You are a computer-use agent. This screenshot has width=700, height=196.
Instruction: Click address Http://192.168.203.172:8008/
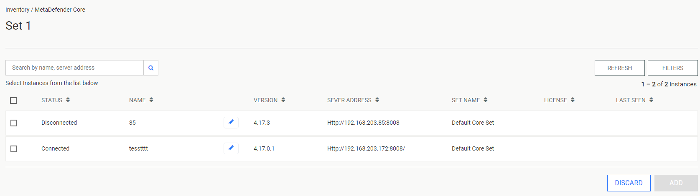[x=366, y=148]
